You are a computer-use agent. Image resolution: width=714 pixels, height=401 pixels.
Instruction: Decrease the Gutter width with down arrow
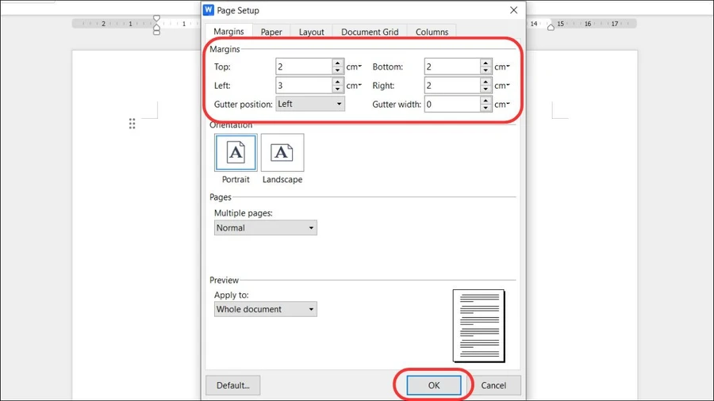point(486,108)
